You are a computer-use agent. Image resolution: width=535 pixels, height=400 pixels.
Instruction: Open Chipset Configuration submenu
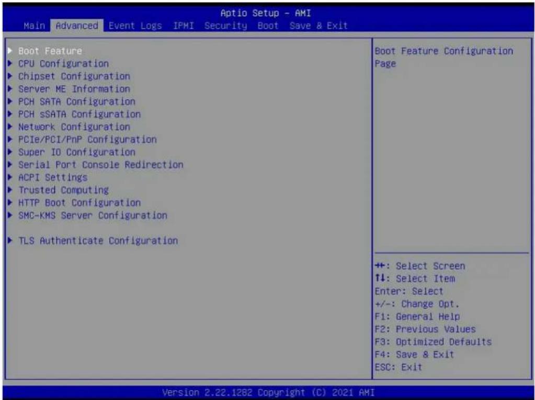coord(74,76)
